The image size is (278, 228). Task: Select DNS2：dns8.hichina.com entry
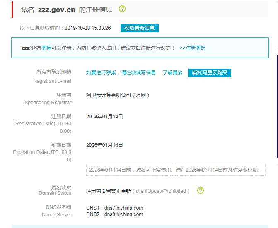click(114, 214)
